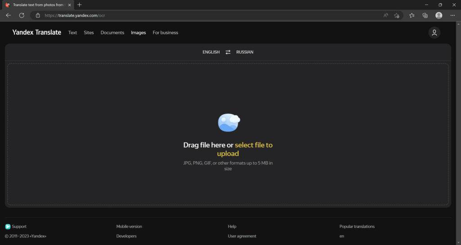Open the browser Collections icon
Screen dimensions: 461x245
(425, 15)
